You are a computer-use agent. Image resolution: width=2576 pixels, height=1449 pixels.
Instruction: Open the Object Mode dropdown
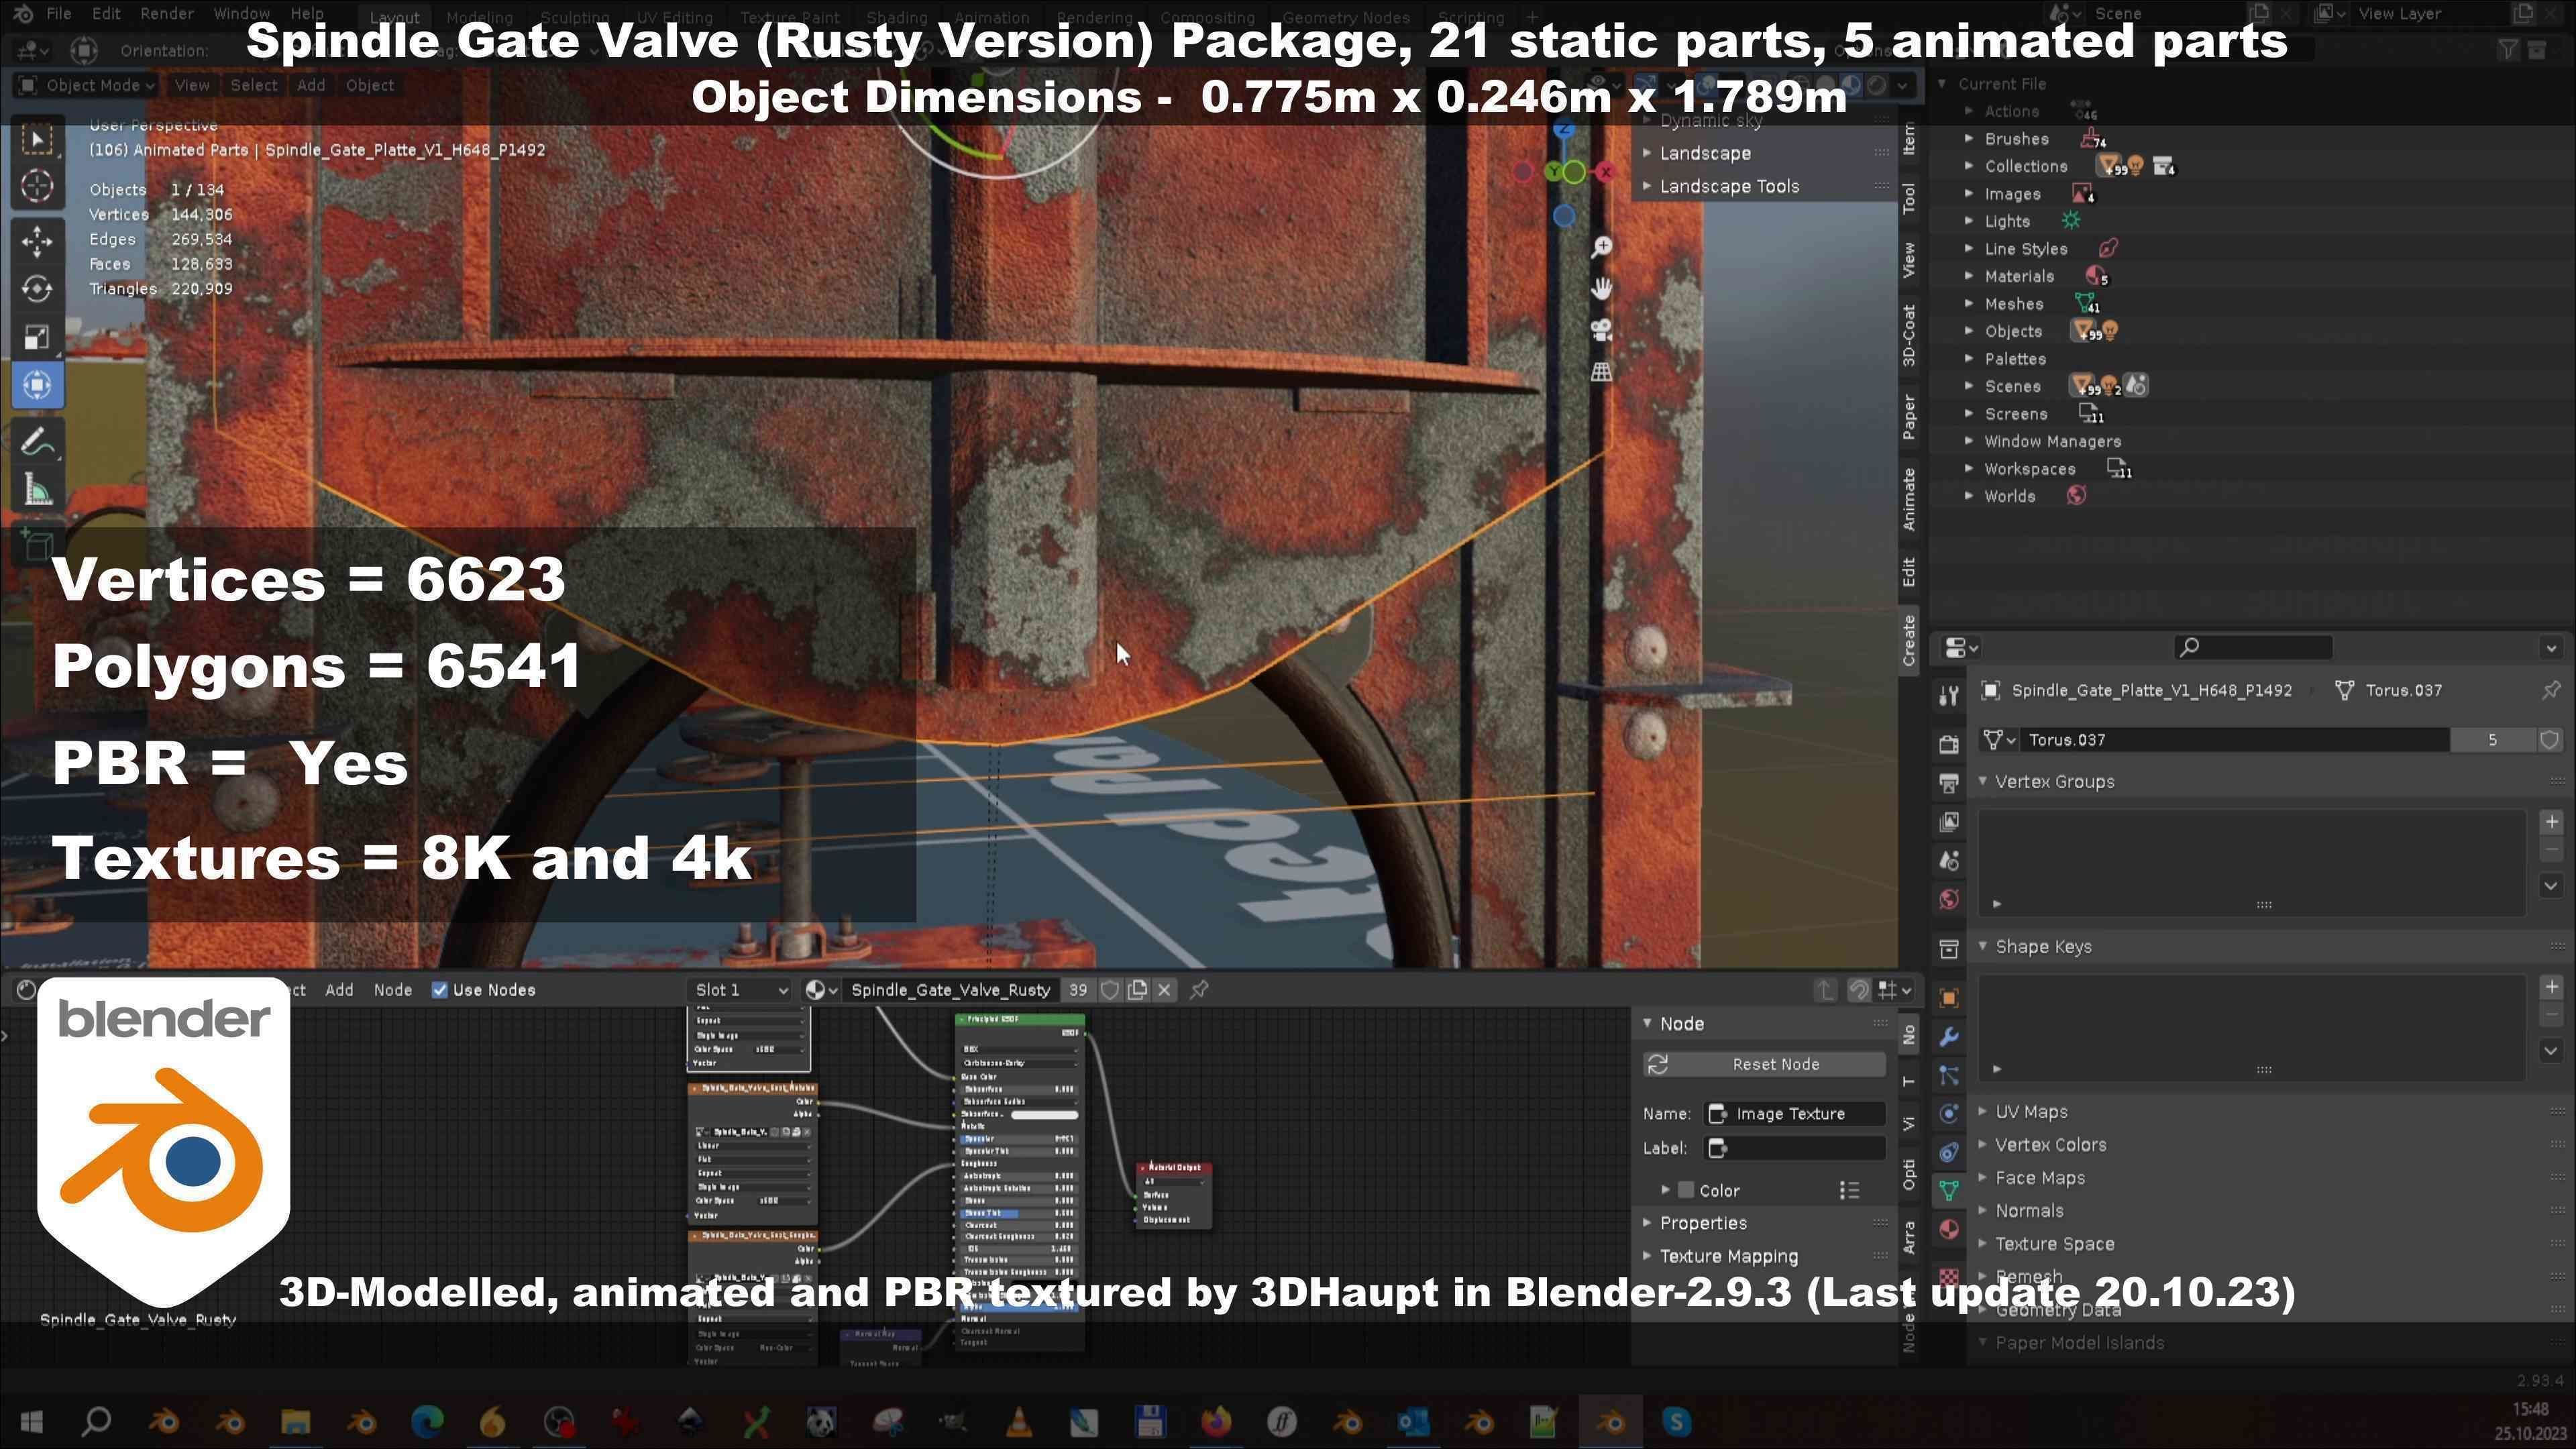click(x=86, y=85)
